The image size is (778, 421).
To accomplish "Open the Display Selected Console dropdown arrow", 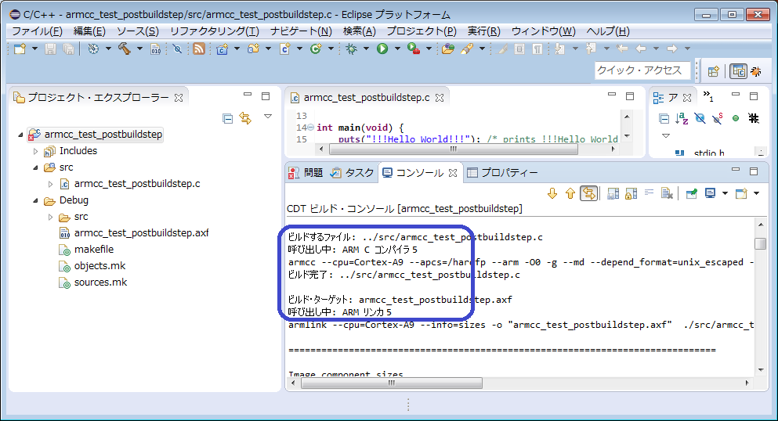I will coord(725,193).
